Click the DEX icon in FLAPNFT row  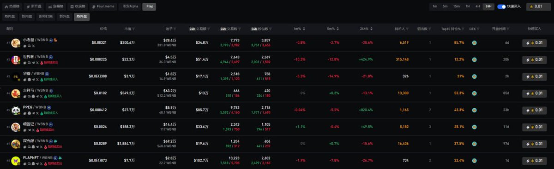coord(474,160)
